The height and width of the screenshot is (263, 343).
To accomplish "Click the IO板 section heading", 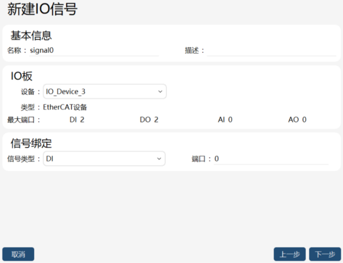I will pos(22,76).
